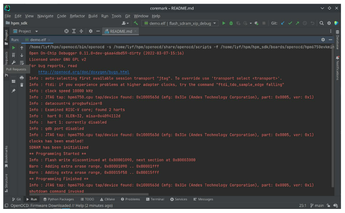Click the Run console vertical scrollbar
Viewport: 345px width, 213px height.
[332, 114]
